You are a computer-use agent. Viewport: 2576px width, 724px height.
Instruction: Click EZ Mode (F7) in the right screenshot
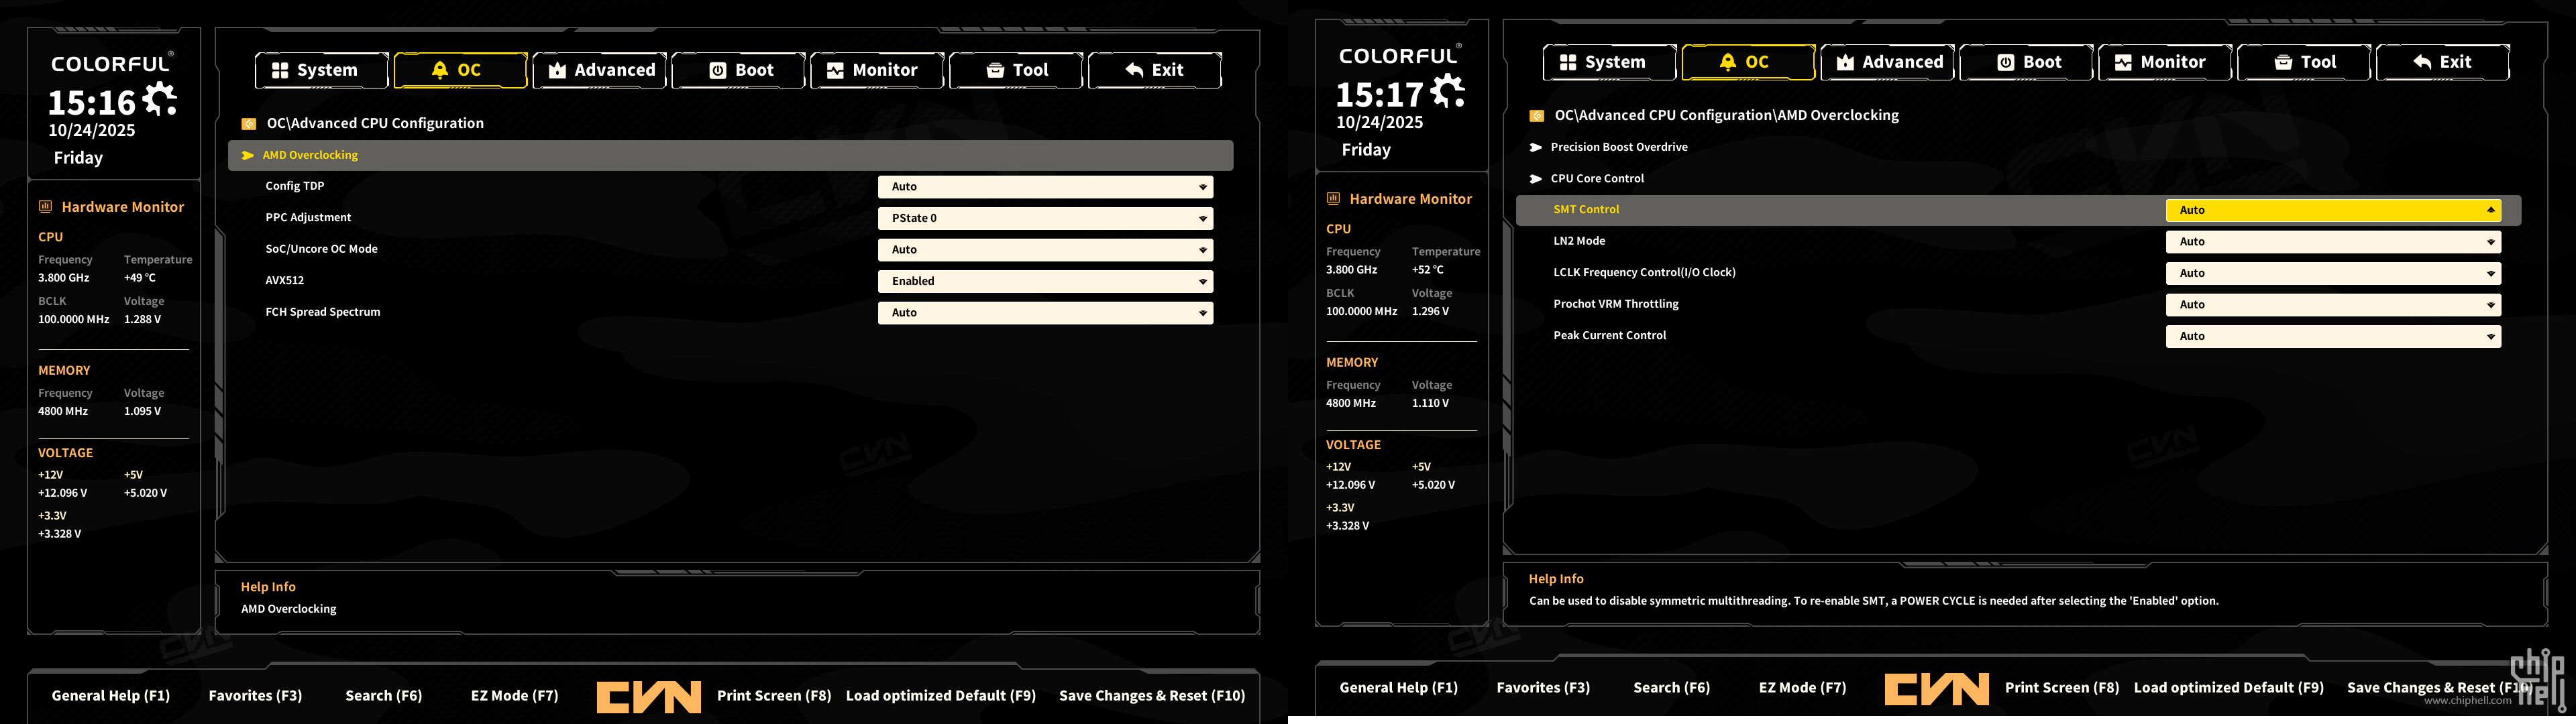click(1802, 688)
